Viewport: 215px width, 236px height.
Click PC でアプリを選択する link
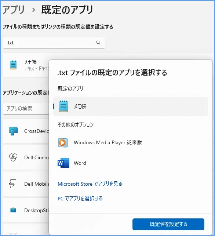(80, 199)
